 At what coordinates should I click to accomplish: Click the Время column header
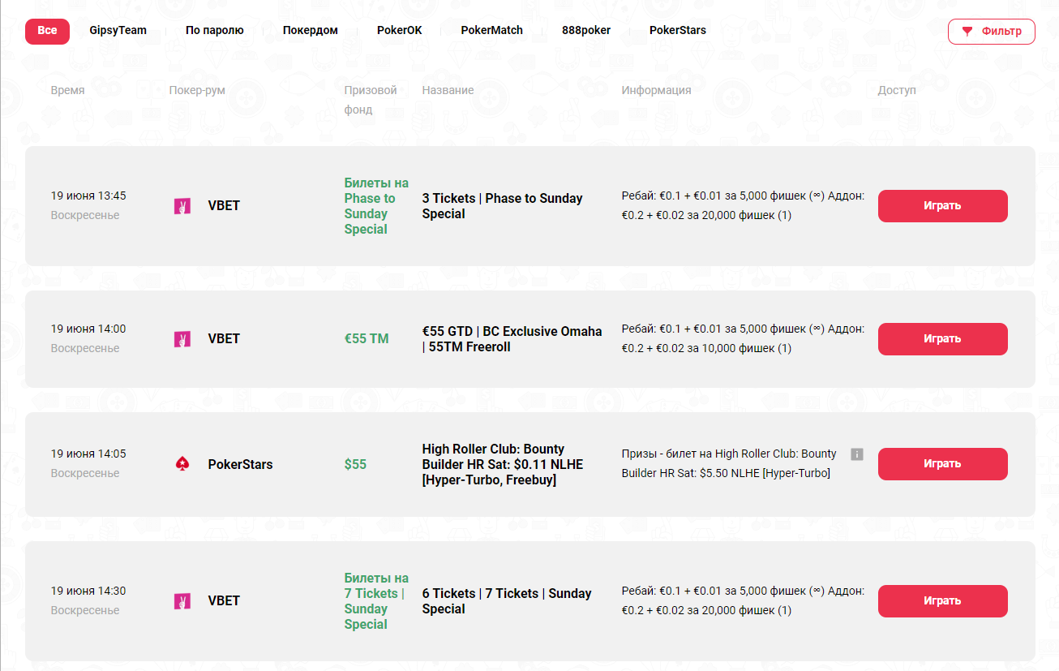(x=67, y=90)
